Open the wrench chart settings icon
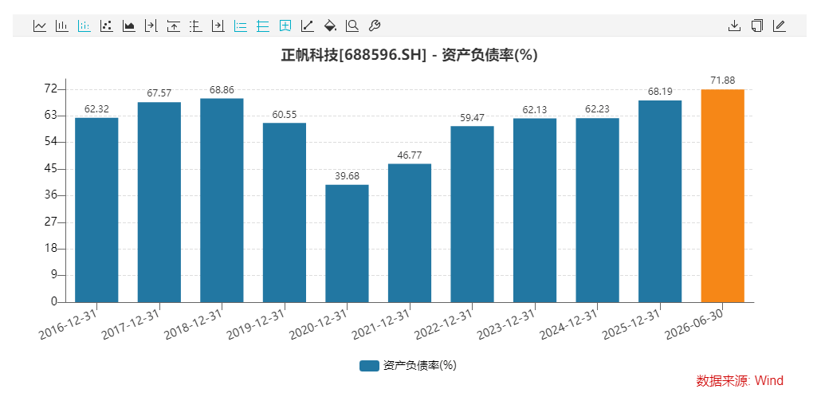Viewport: 817px width, 397px height. [x=374, y=26]
